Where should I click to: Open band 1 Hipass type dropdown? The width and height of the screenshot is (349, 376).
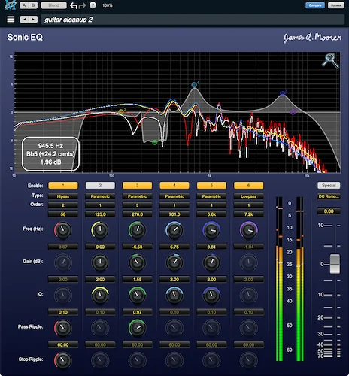point(63,196)
